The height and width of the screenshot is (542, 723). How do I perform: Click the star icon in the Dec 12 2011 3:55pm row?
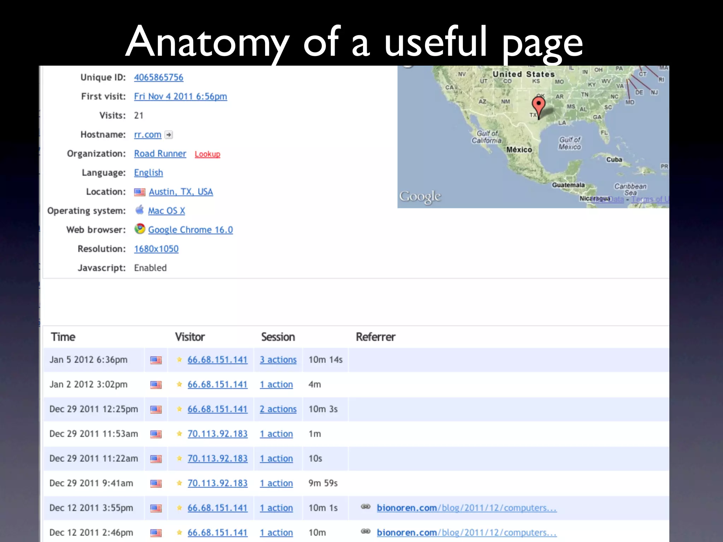(x=179, y=508)
